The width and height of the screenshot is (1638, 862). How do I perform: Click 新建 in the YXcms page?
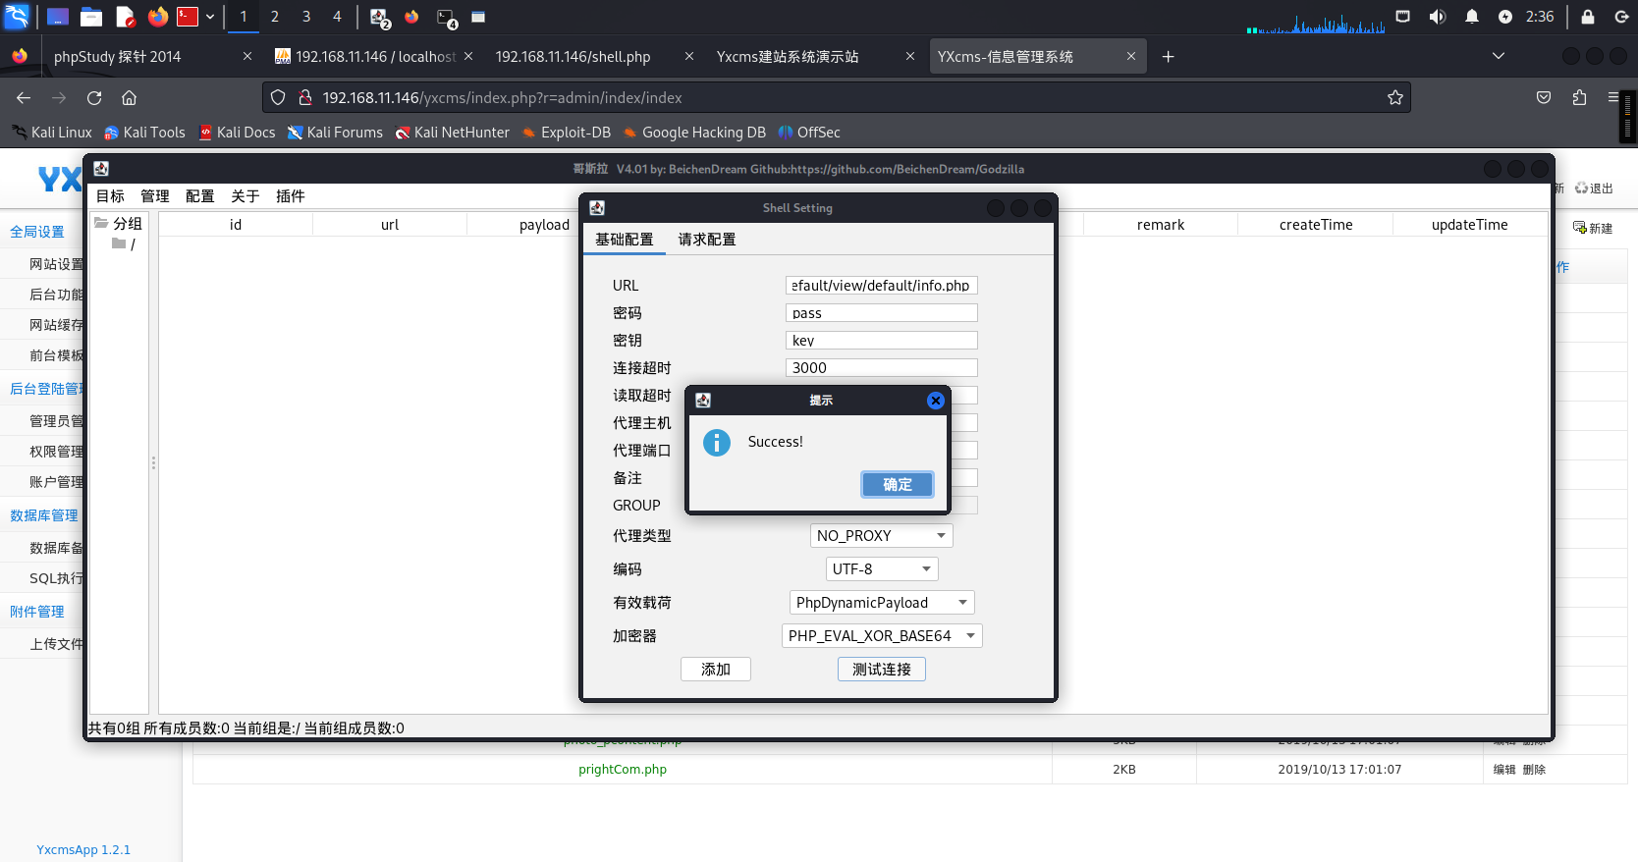[x=1594, y=228]
